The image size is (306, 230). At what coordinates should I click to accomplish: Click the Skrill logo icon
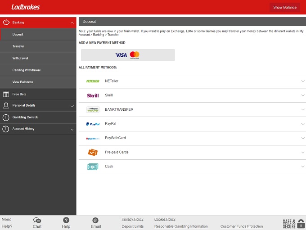[93, 95]
